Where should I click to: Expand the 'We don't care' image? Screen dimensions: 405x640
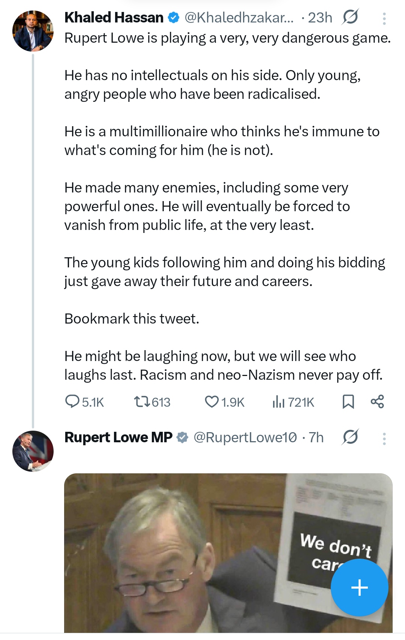click(228, 553)
